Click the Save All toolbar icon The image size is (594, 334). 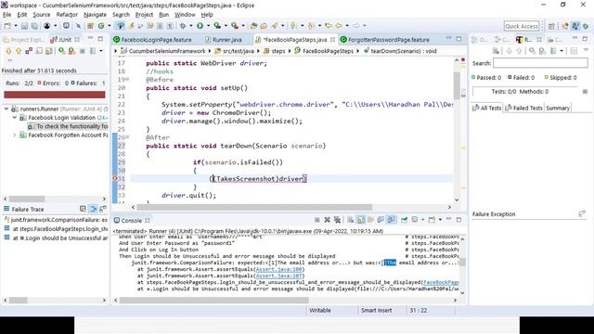pos(34,26)
